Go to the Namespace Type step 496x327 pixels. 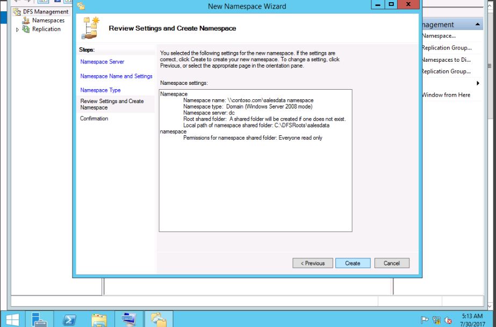(x=100, y=90)
